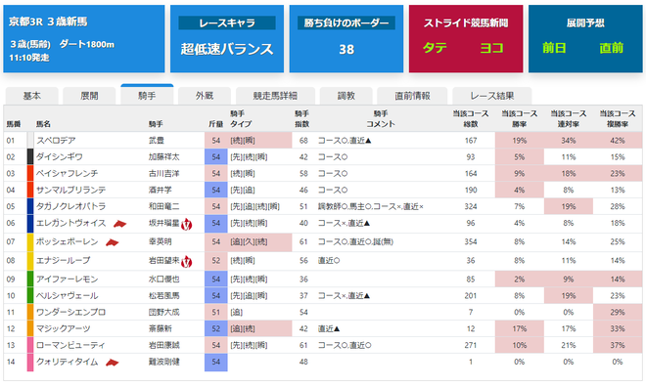
Task: Open 前日 under 展開予想
Action: click(554, 48)
